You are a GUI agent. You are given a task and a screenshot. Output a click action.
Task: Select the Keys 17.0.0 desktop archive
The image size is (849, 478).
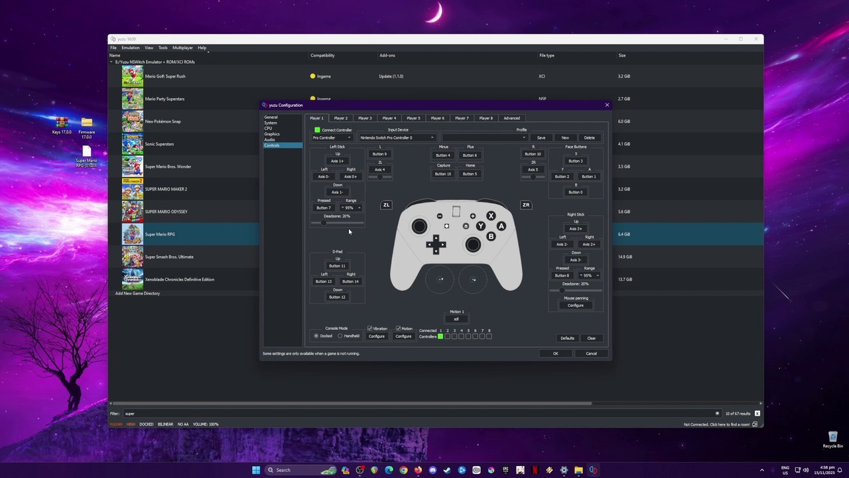pos(62,125)
